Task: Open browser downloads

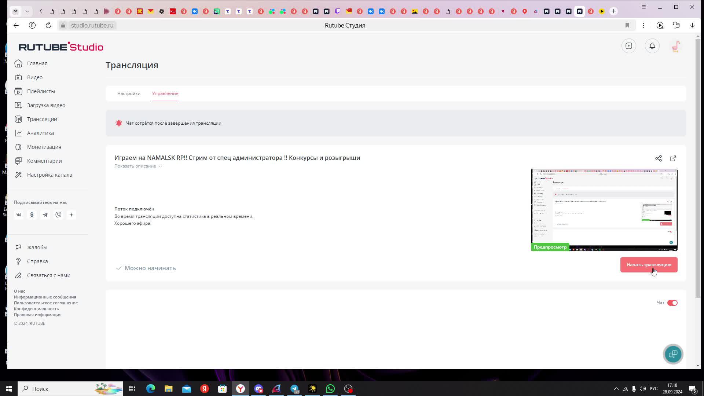Action: pos(692,25)
